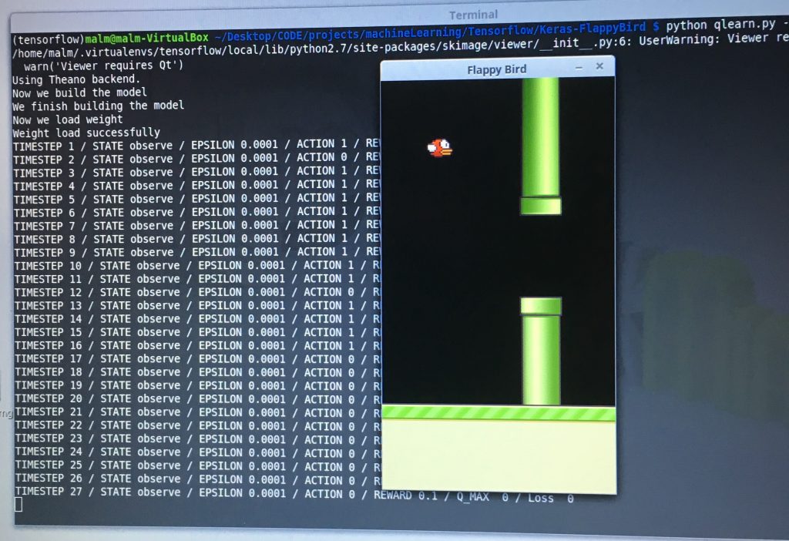Click the Terminal window title text
The image size is (789, 541).
coord(474,15)
